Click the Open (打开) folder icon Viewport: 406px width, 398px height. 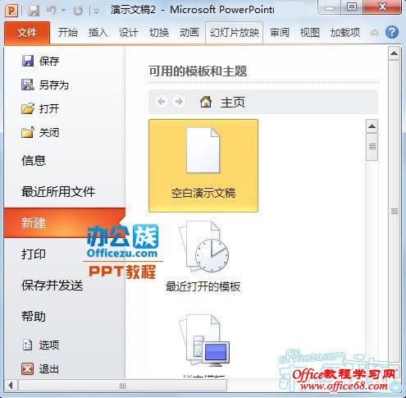[28, 108]
